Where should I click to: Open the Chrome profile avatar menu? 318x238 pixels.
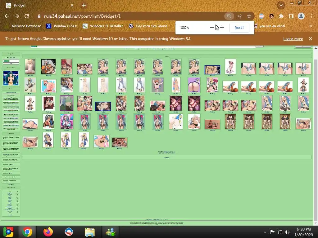[301, 16]
